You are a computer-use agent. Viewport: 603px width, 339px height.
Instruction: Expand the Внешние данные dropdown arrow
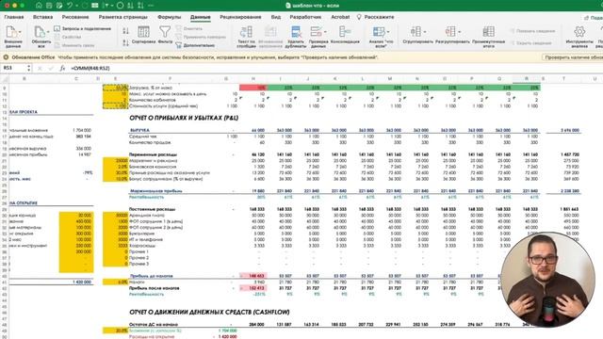tap(20, 32)
